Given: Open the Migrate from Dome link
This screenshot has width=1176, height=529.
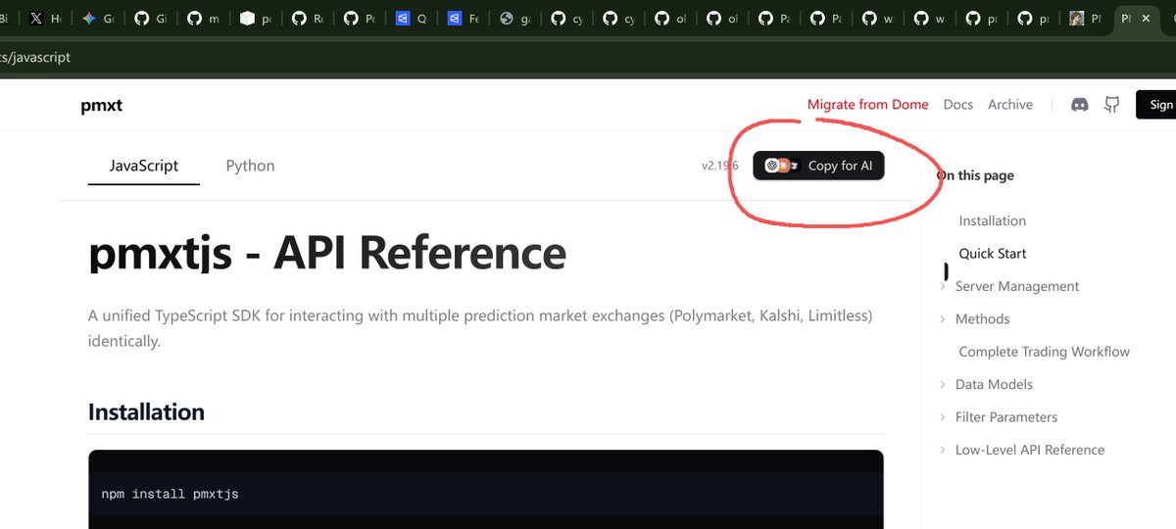Looking at the screenshot, I should point(868,105).
